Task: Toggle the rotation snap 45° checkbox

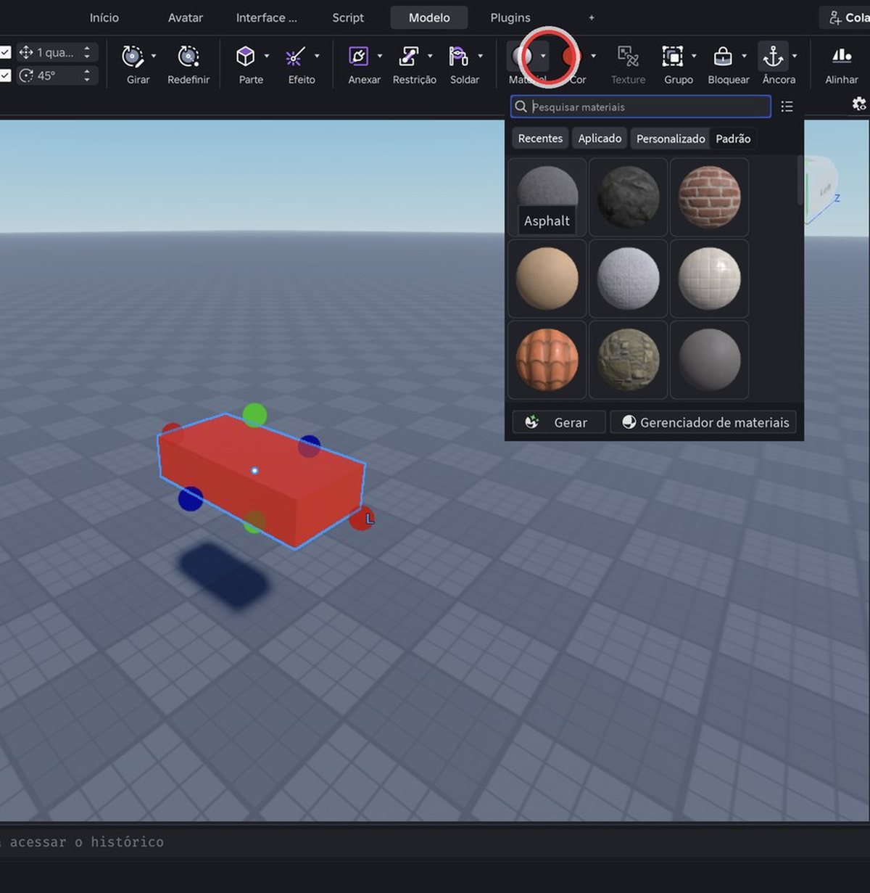Action: click(5, 75)
